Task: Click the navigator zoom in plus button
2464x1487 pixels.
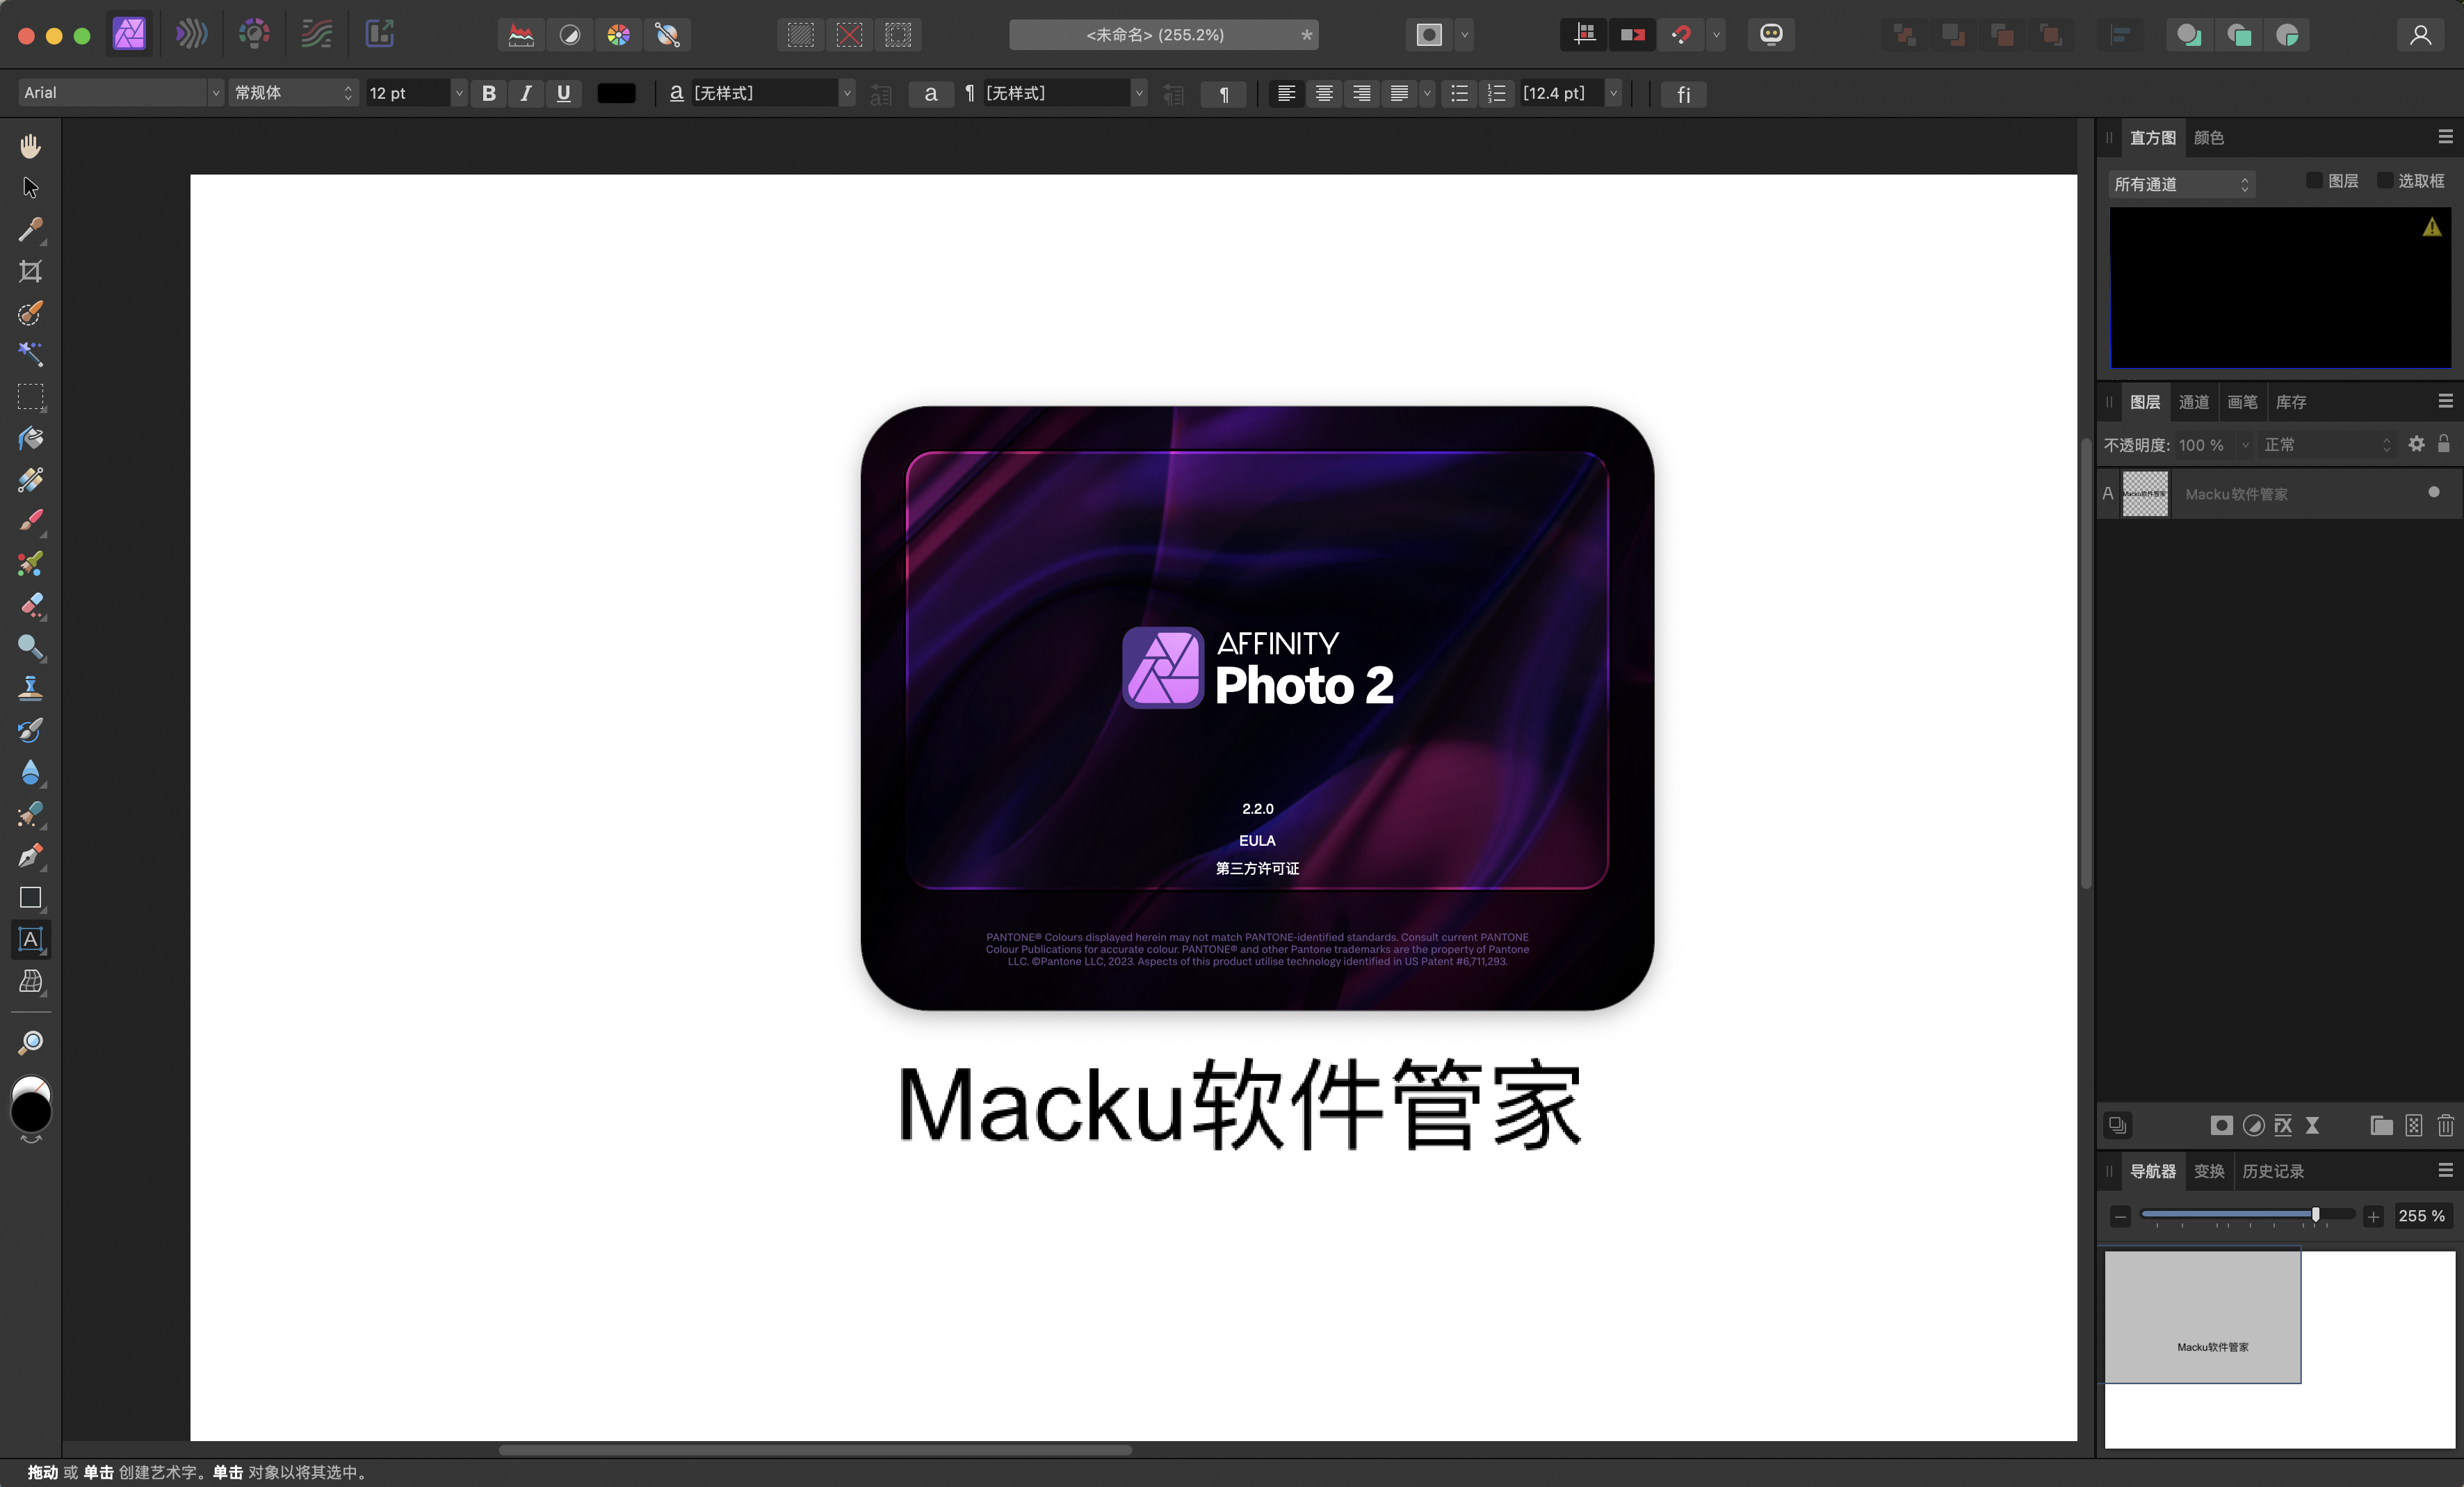Action: point(2374,1217)
